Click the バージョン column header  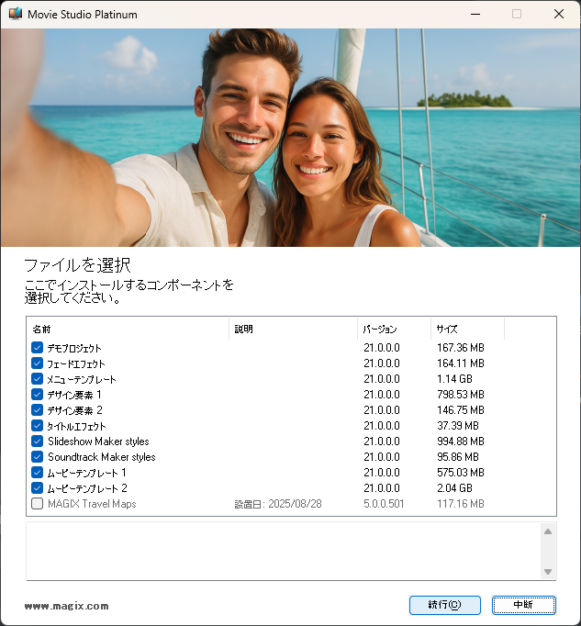click(x=394, y=329)
